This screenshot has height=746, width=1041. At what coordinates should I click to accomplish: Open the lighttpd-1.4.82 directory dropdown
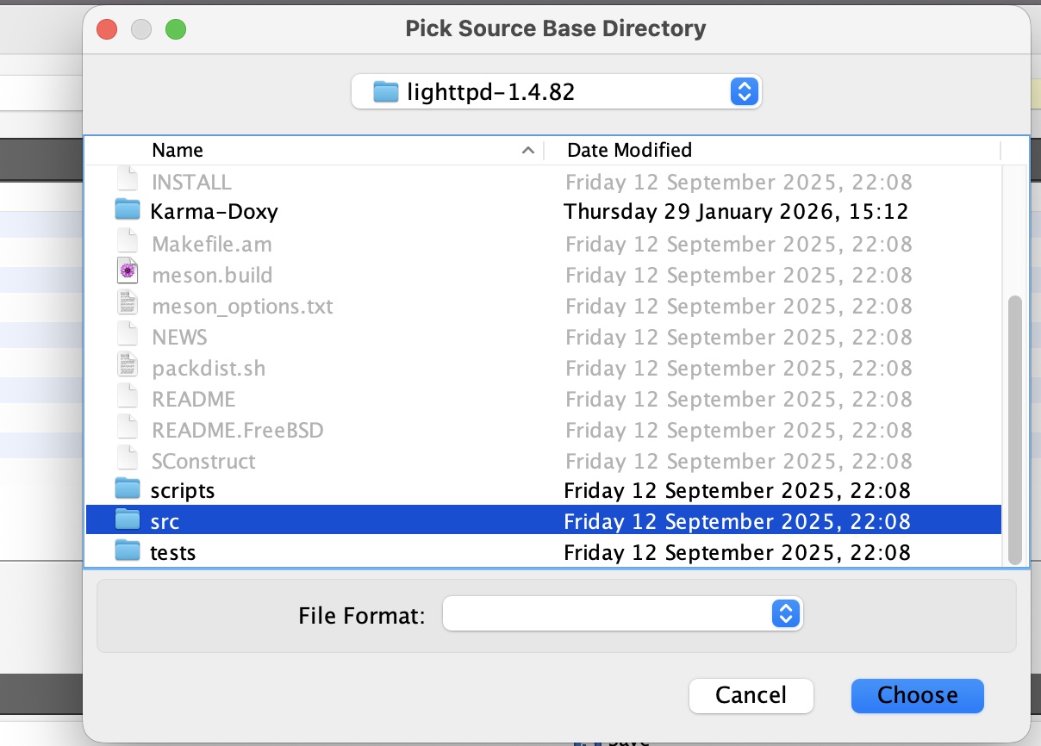coord(743,91)
